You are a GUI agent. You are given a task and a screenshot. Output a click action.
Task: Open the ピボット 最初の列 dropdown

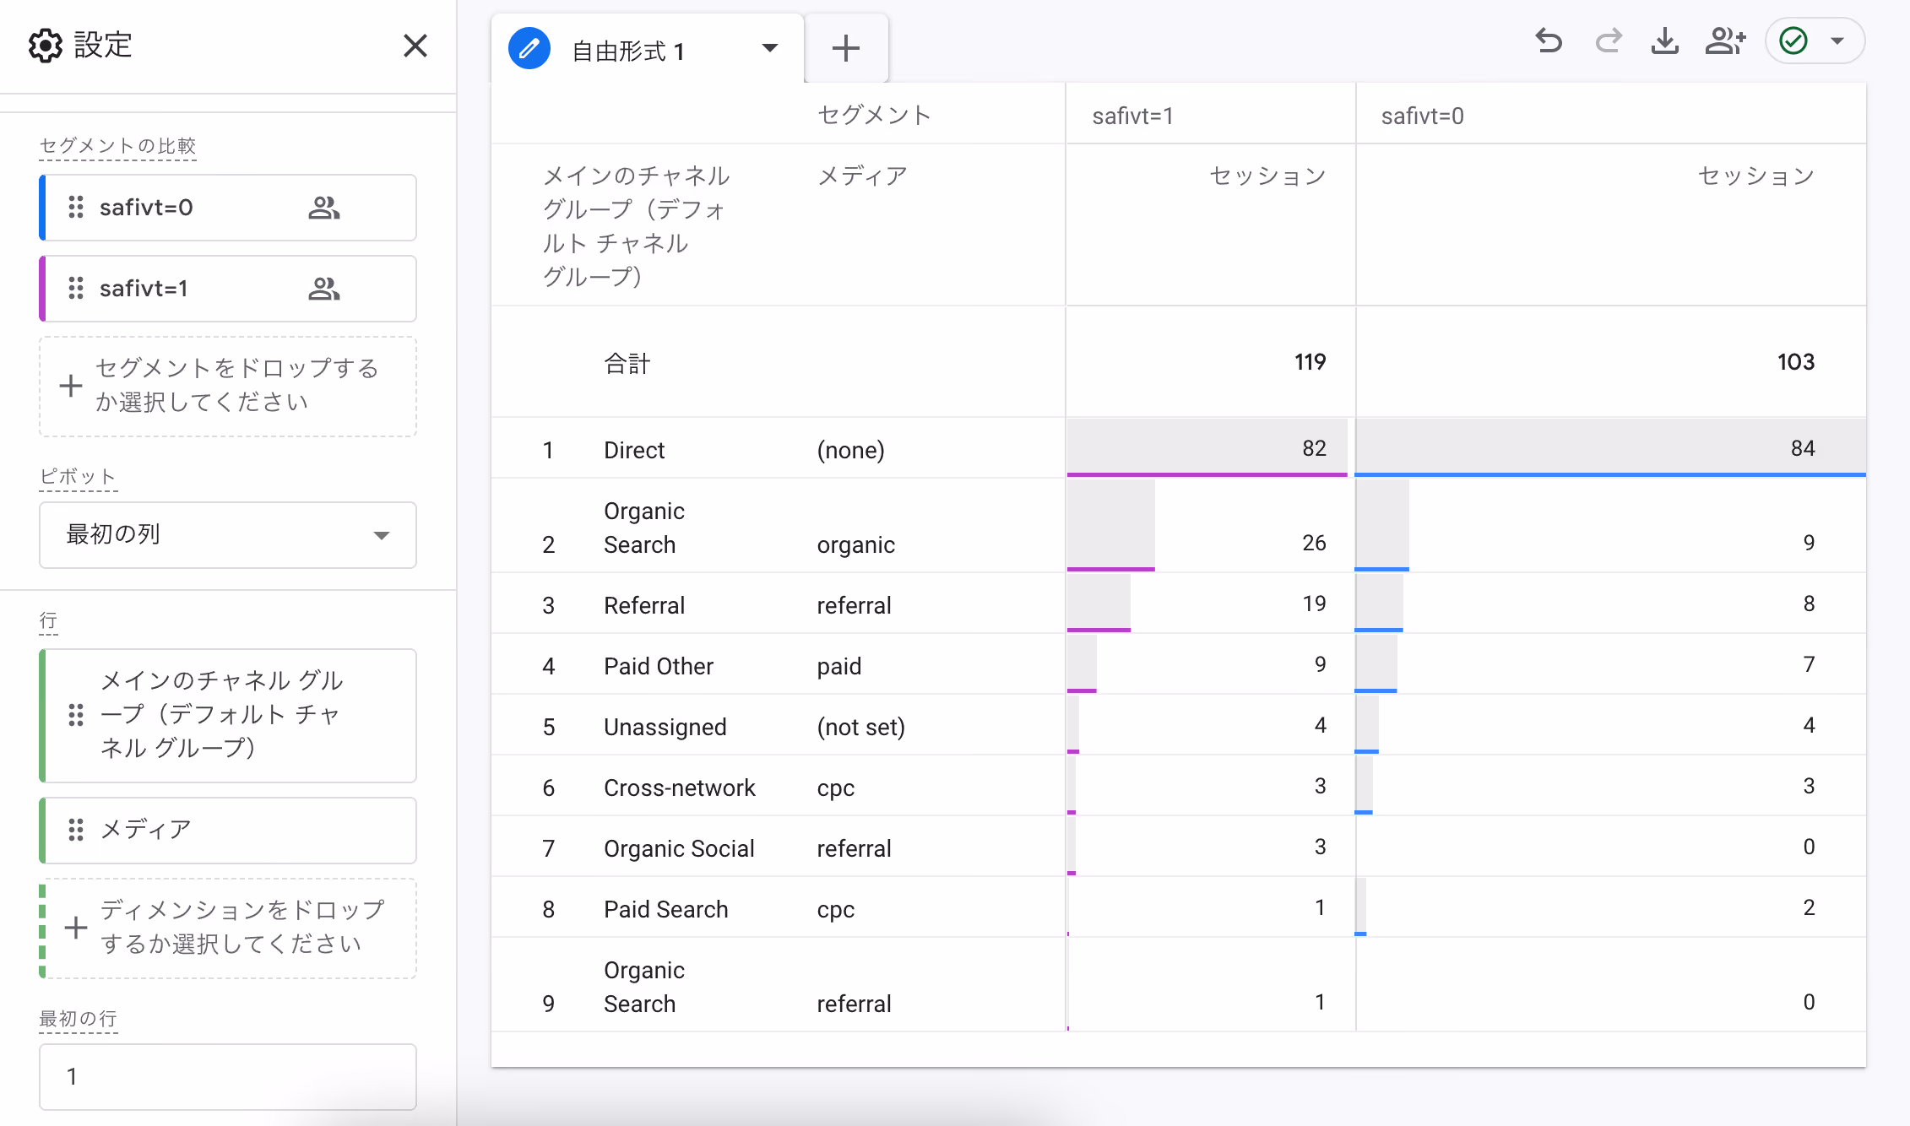tap(228, 535)
